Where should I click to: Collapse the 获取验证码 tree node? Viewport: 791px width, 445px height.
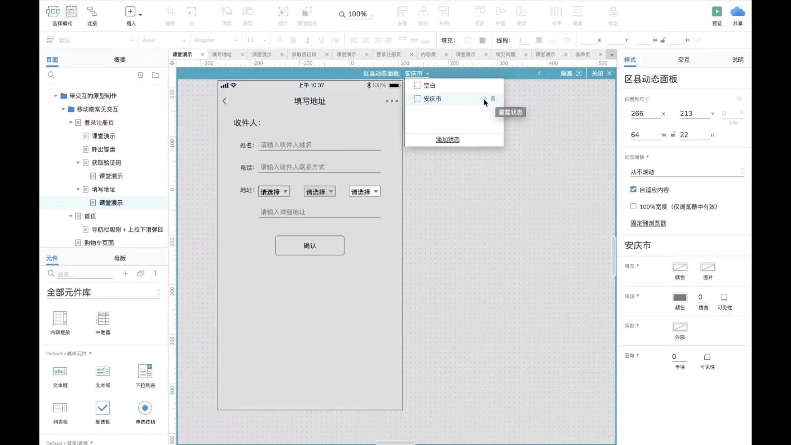pos(78,163)
